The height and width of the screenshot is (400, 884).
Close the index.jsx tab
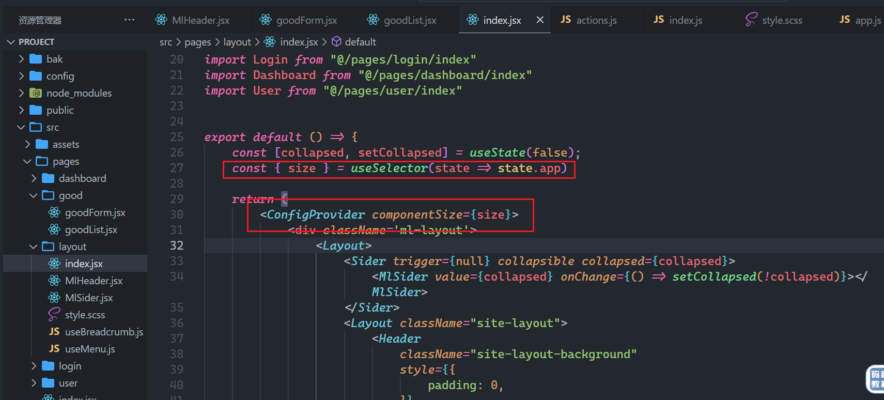click(x=540, y=20)
